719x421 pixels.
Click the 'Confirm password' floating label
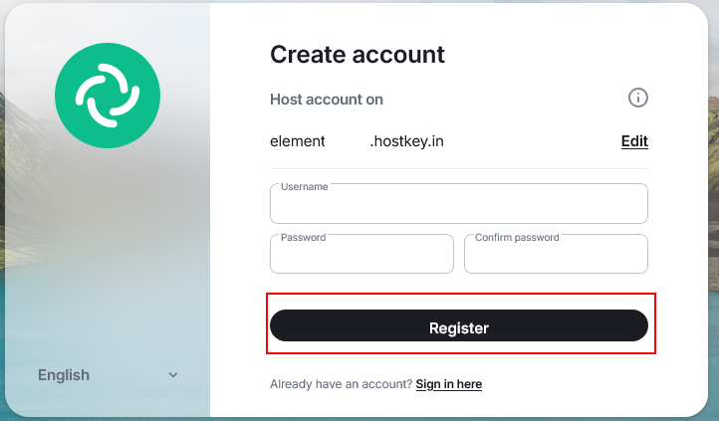click(517, 238)
